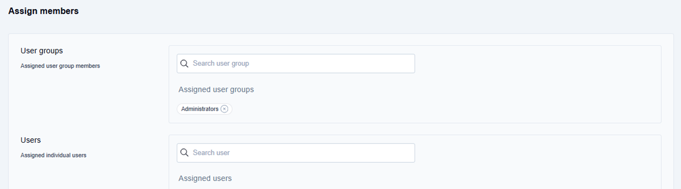Screen dimensions: 681x189
Task: Click blank area right of user group search
Action: [535, 64]
